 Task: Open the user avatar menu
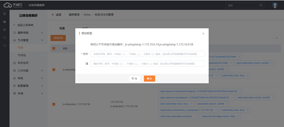(275, 5)
